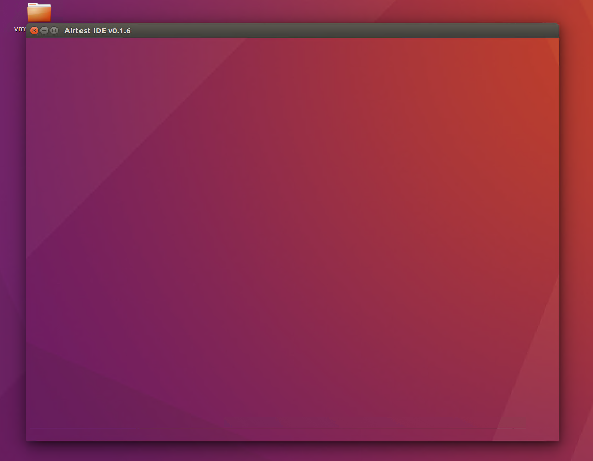Maximize the Airtest IDE window
Image resolution: width=593 pixels, height=461 pixels.
click(54, 31)
